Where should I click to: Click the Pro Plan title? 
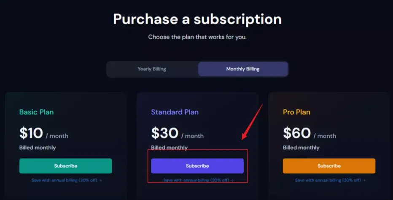tap(296, 112)
